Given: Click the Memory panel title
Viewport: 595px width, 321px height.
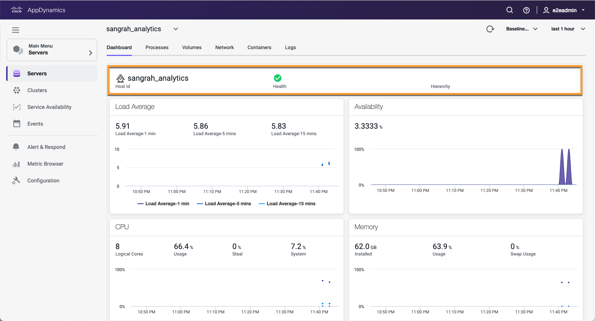Looking at the screenshot, I should tap(366, 227).
